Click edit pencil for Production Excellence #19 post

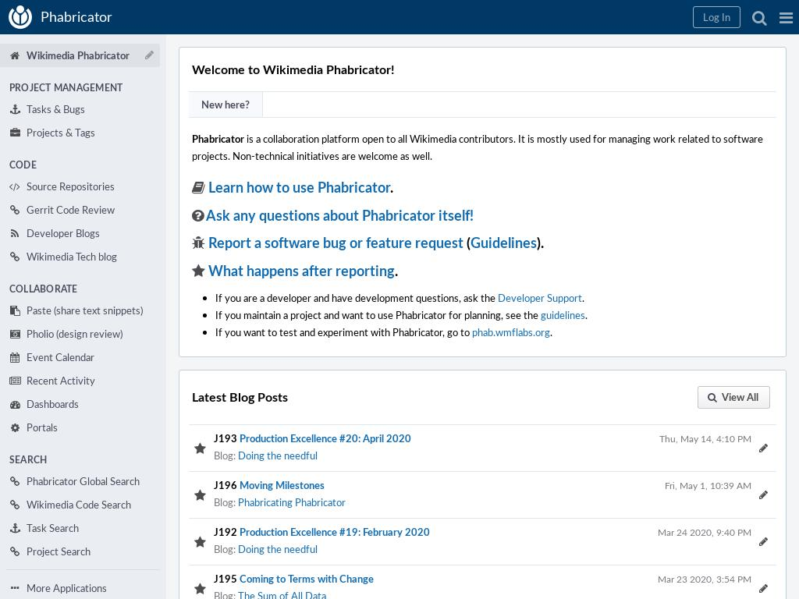(x=763, y=542)
